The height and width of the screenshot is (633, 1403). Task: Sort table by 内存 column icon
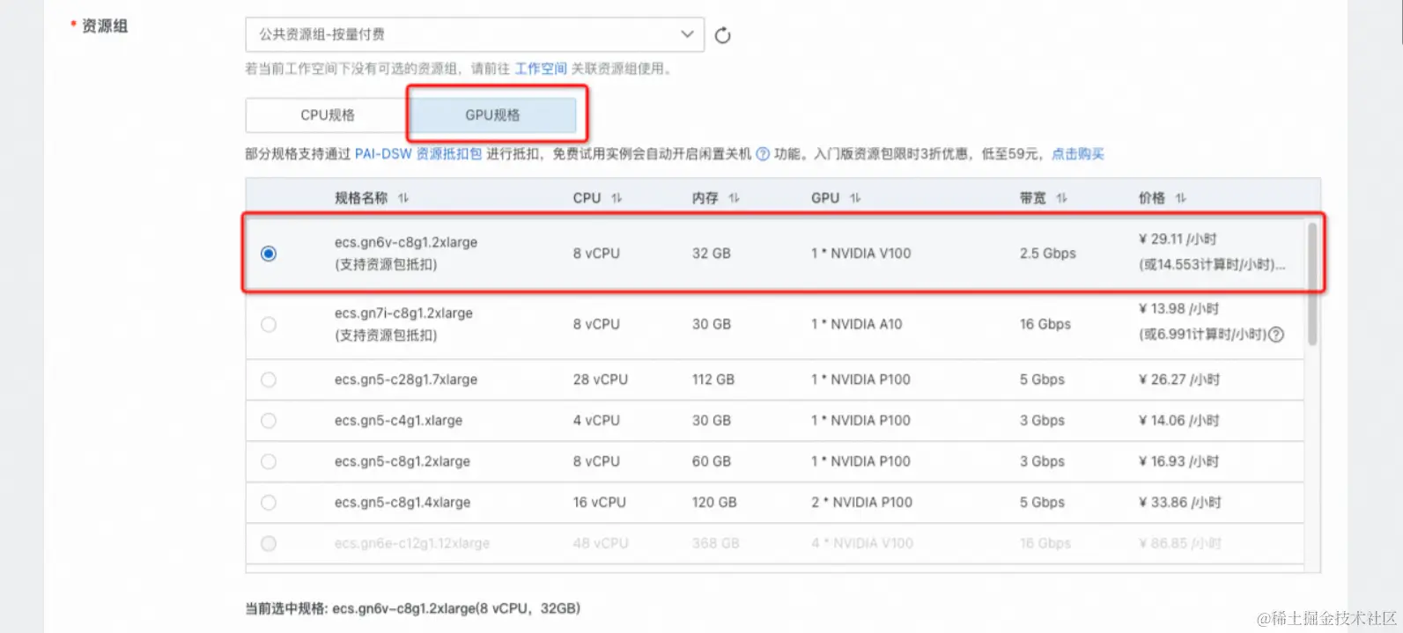734,198
